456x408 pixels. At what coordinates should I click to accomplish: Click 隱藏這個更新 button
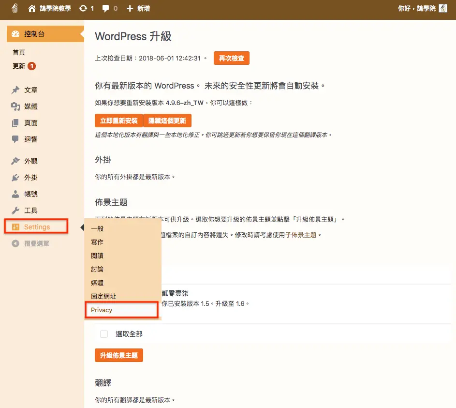click(167, 121)
